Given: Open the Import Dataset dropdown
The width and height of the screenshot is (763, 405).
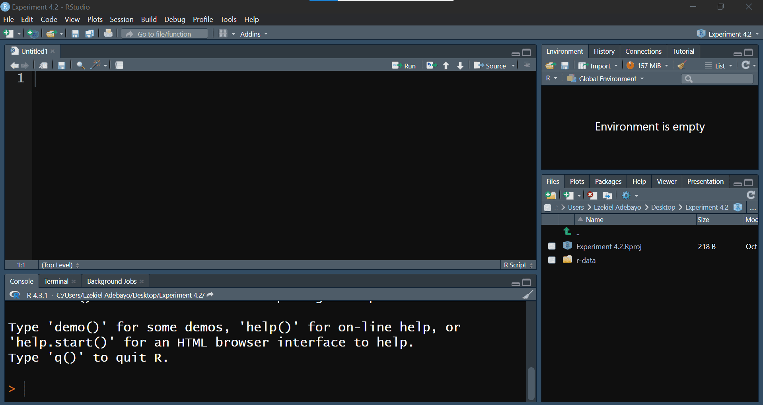Looking at the screenshot, I should [x=598, y=66].
